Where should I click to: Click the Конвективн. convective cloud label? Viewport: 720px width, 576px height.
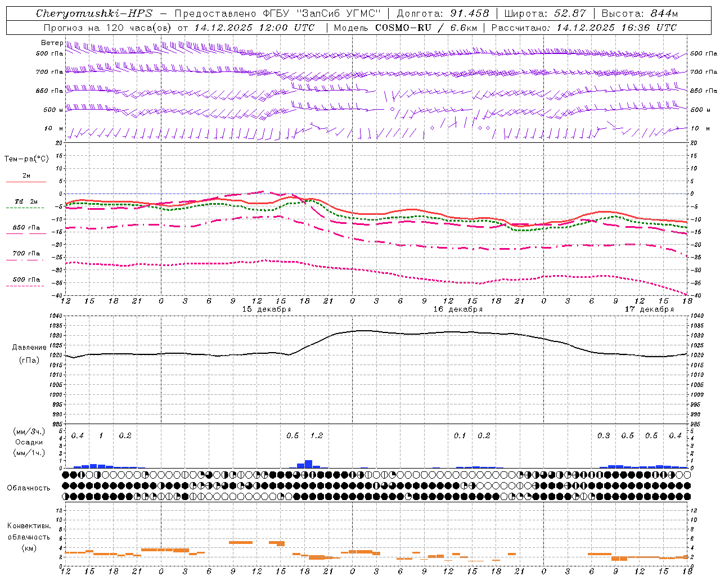pos(29,526)
